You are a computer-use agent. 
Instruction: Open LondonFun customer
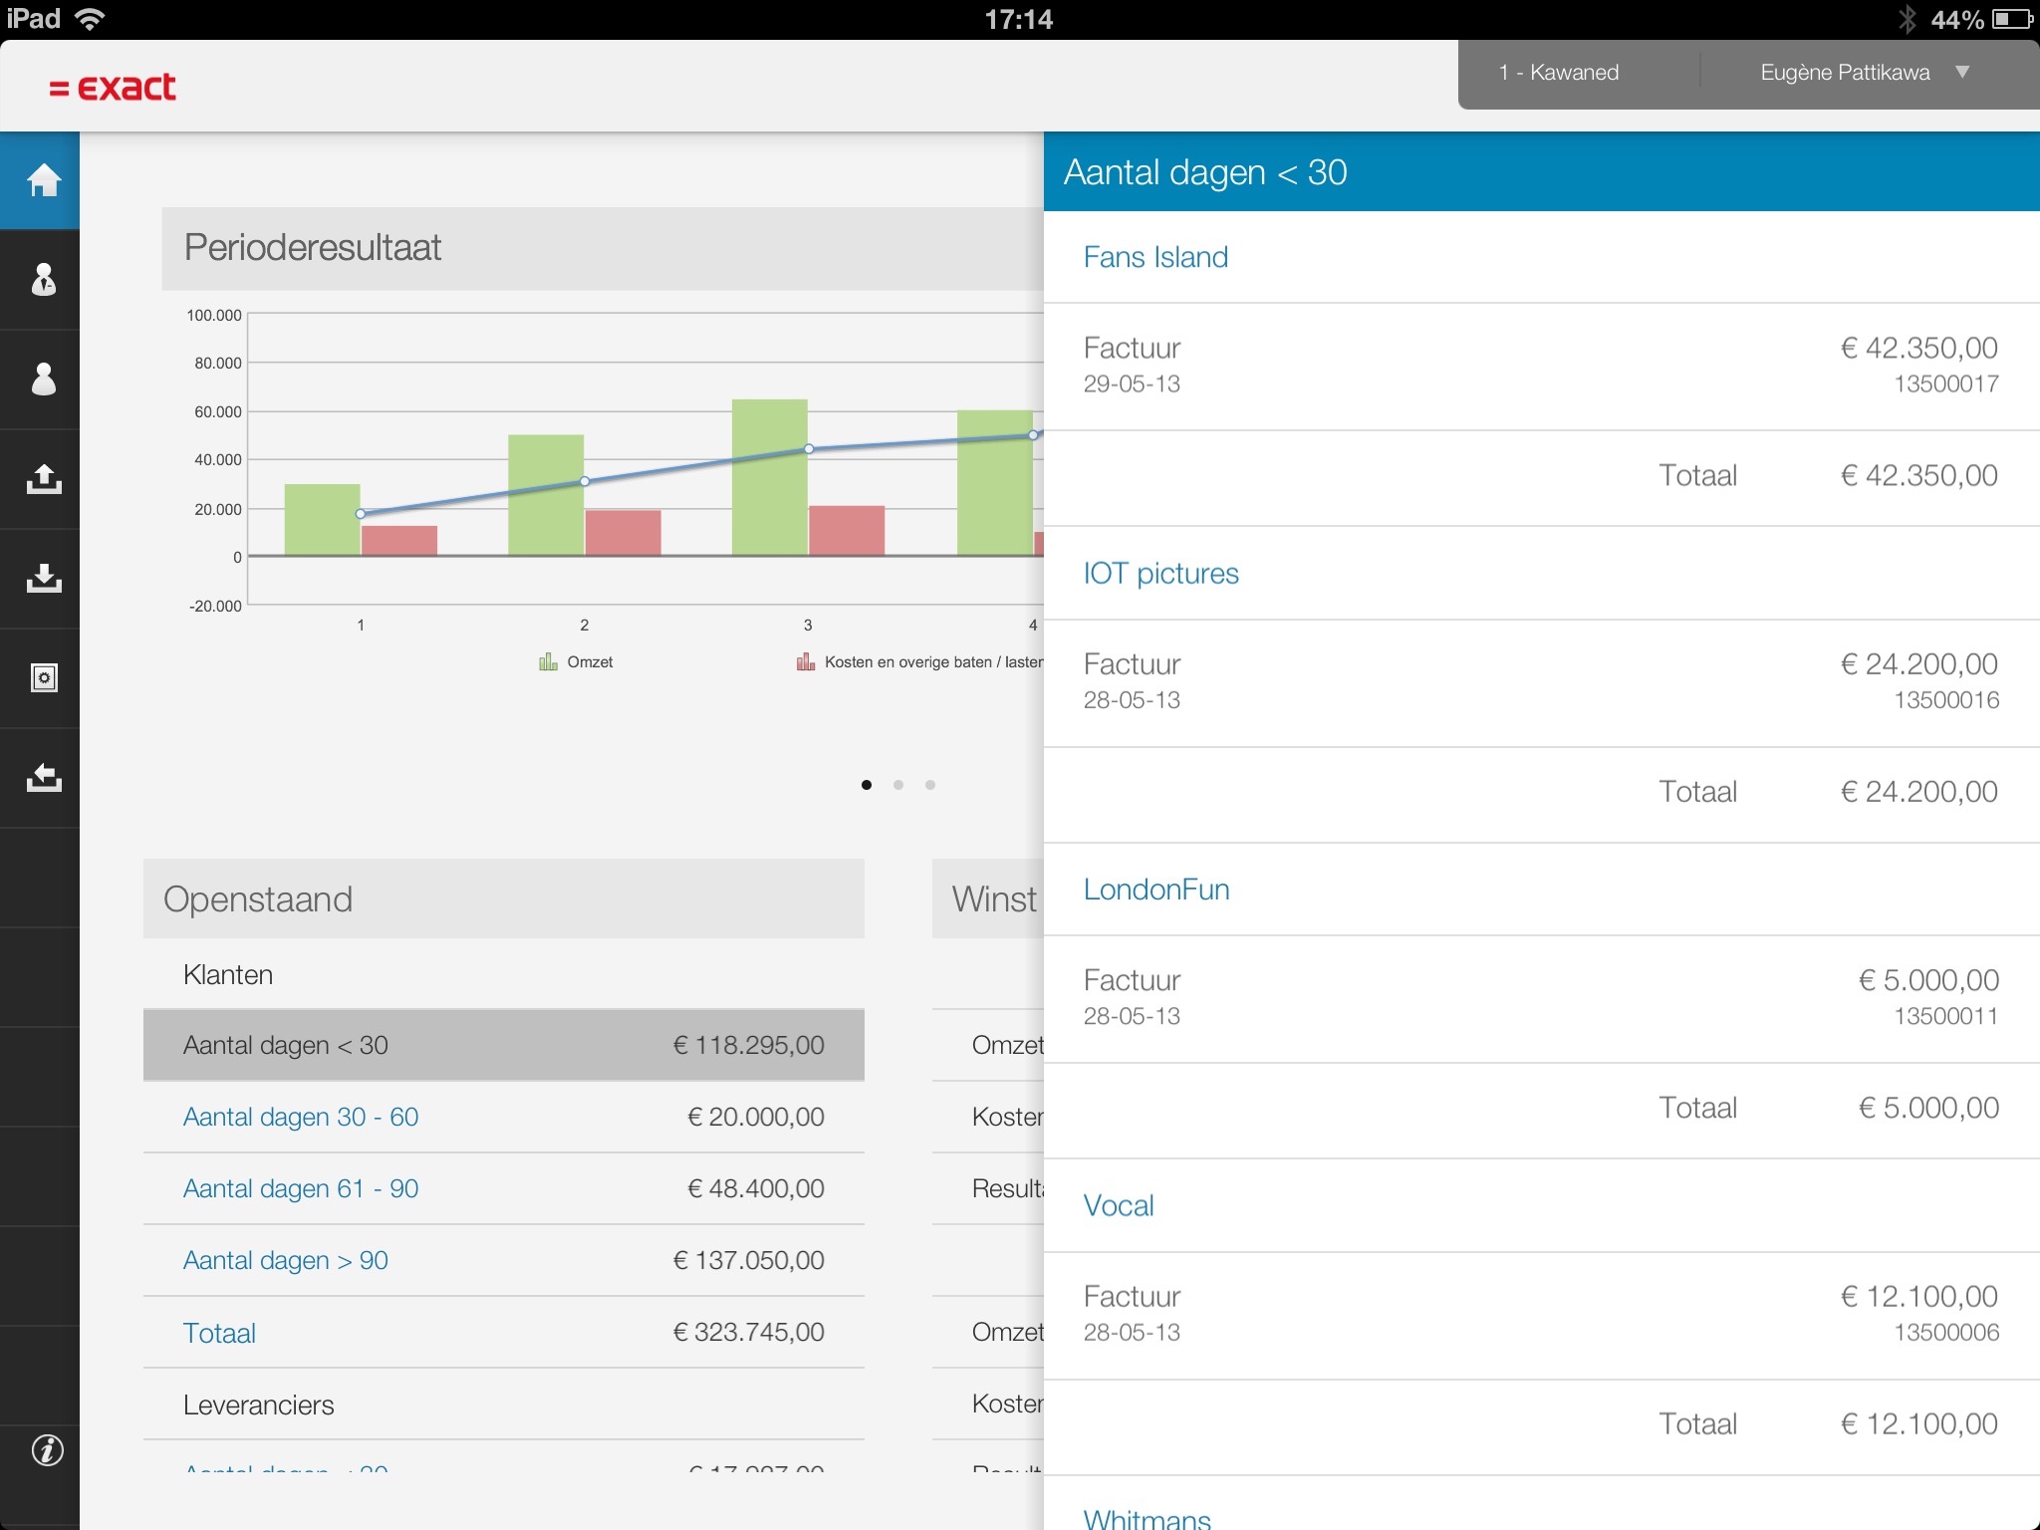click(1156, 890)
